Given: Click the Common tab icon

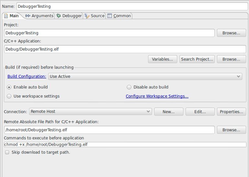Looking at the screenshot, I should click(x=110, y=16).
